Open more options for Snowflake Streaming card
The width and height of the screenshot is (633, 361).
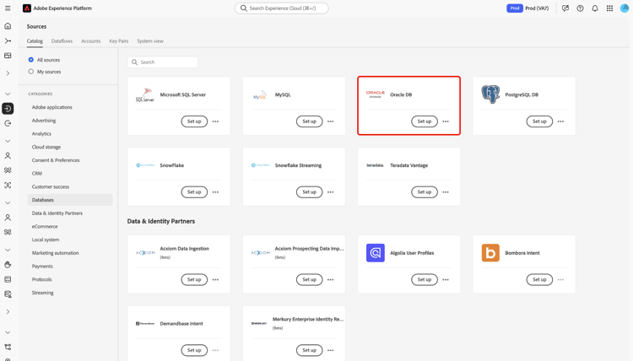pos(331,192)
